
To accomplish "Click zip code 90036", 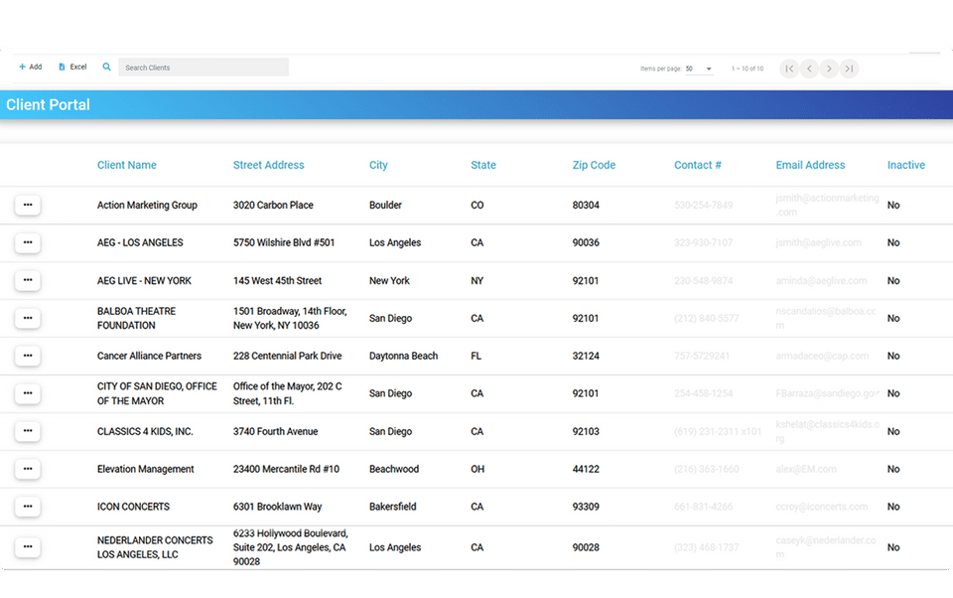I will [586, 242].
